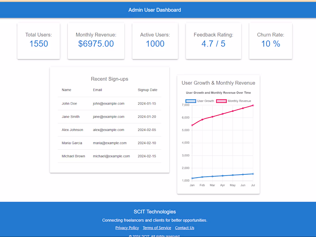Select the Monthly Revenue card

96,41
